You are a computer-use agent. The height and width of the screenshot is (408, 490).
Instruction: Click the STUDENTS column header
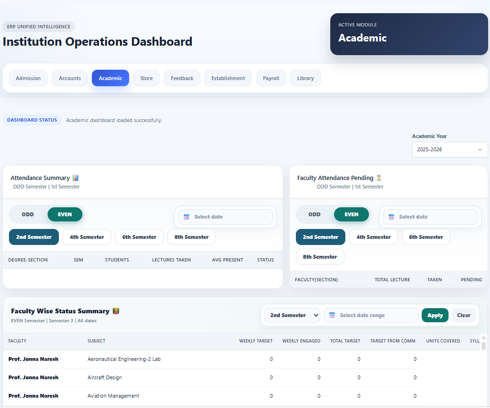click(117, 260)
